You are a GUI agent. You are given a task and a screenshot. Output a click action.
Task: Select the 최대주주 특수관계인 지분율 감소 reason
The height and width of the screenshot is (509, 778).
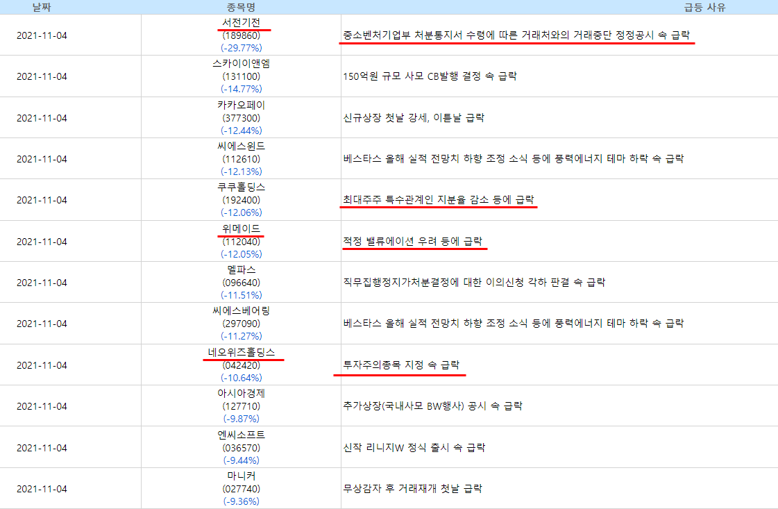(439, 199)
